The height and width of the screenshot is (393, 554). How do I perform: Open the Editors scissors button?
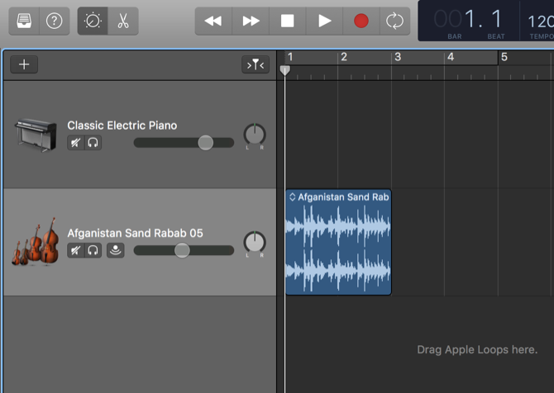122,21
